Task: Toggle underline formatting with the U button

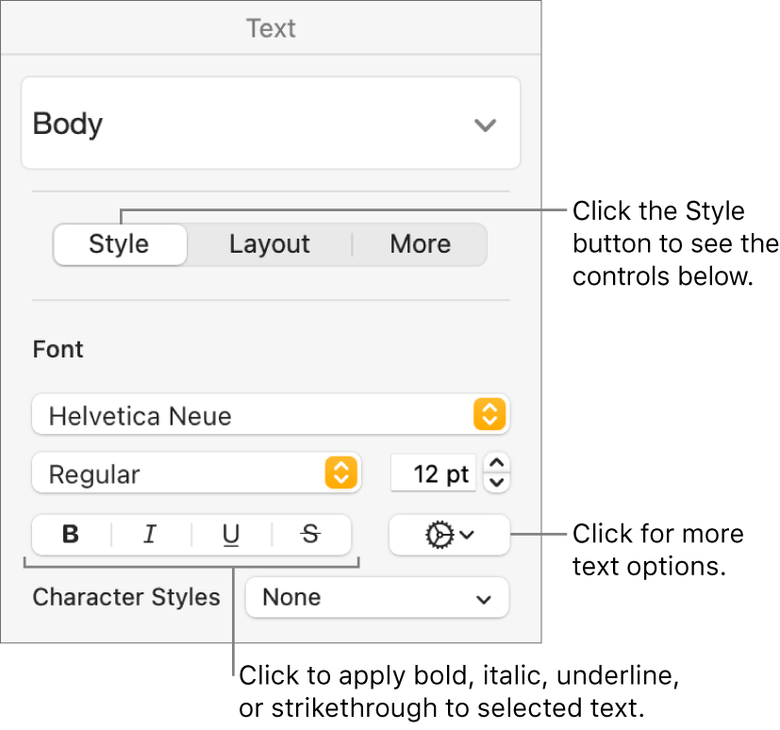Action: pyautogui.click(x=231, y=535)
